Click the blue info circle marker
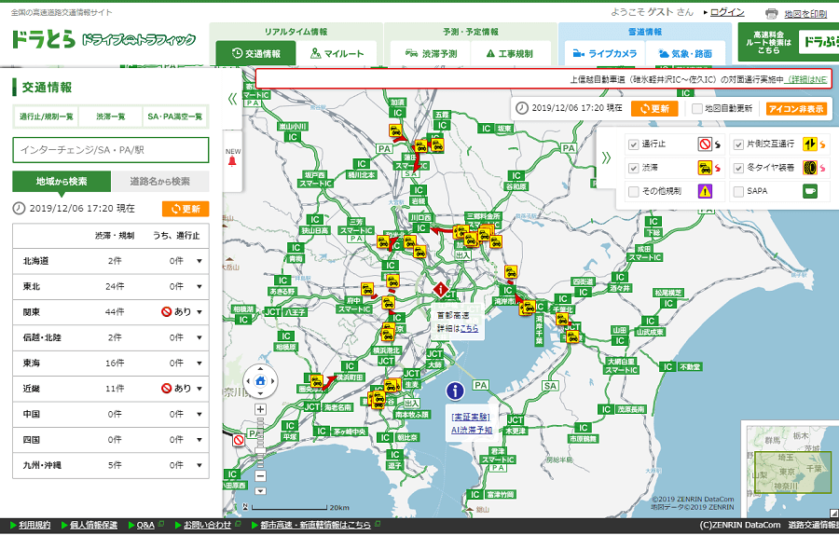This screenshot has width=839, height=535. pyautogui.click(x=455, y=391)
